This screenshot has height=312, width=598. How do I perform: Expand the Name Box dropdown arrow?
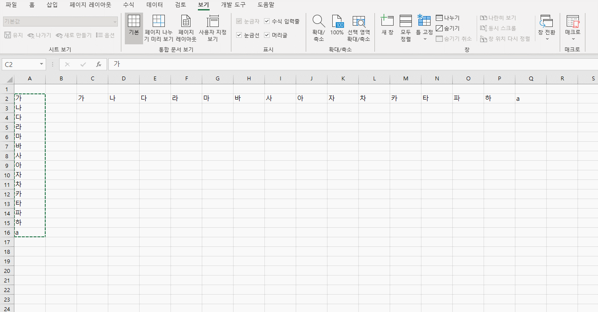42,64
